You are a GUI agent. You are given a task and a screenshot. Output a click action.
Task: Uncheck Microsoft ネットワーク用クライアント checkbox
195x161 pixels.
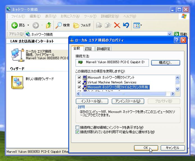(79, 78)
